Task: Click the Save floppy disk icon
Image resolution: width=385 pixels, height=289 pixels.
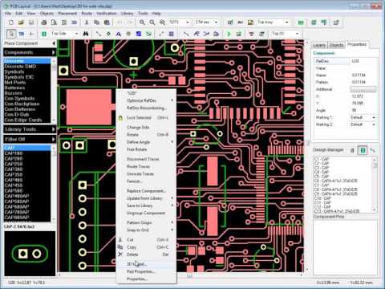Action: coord(31,22)
